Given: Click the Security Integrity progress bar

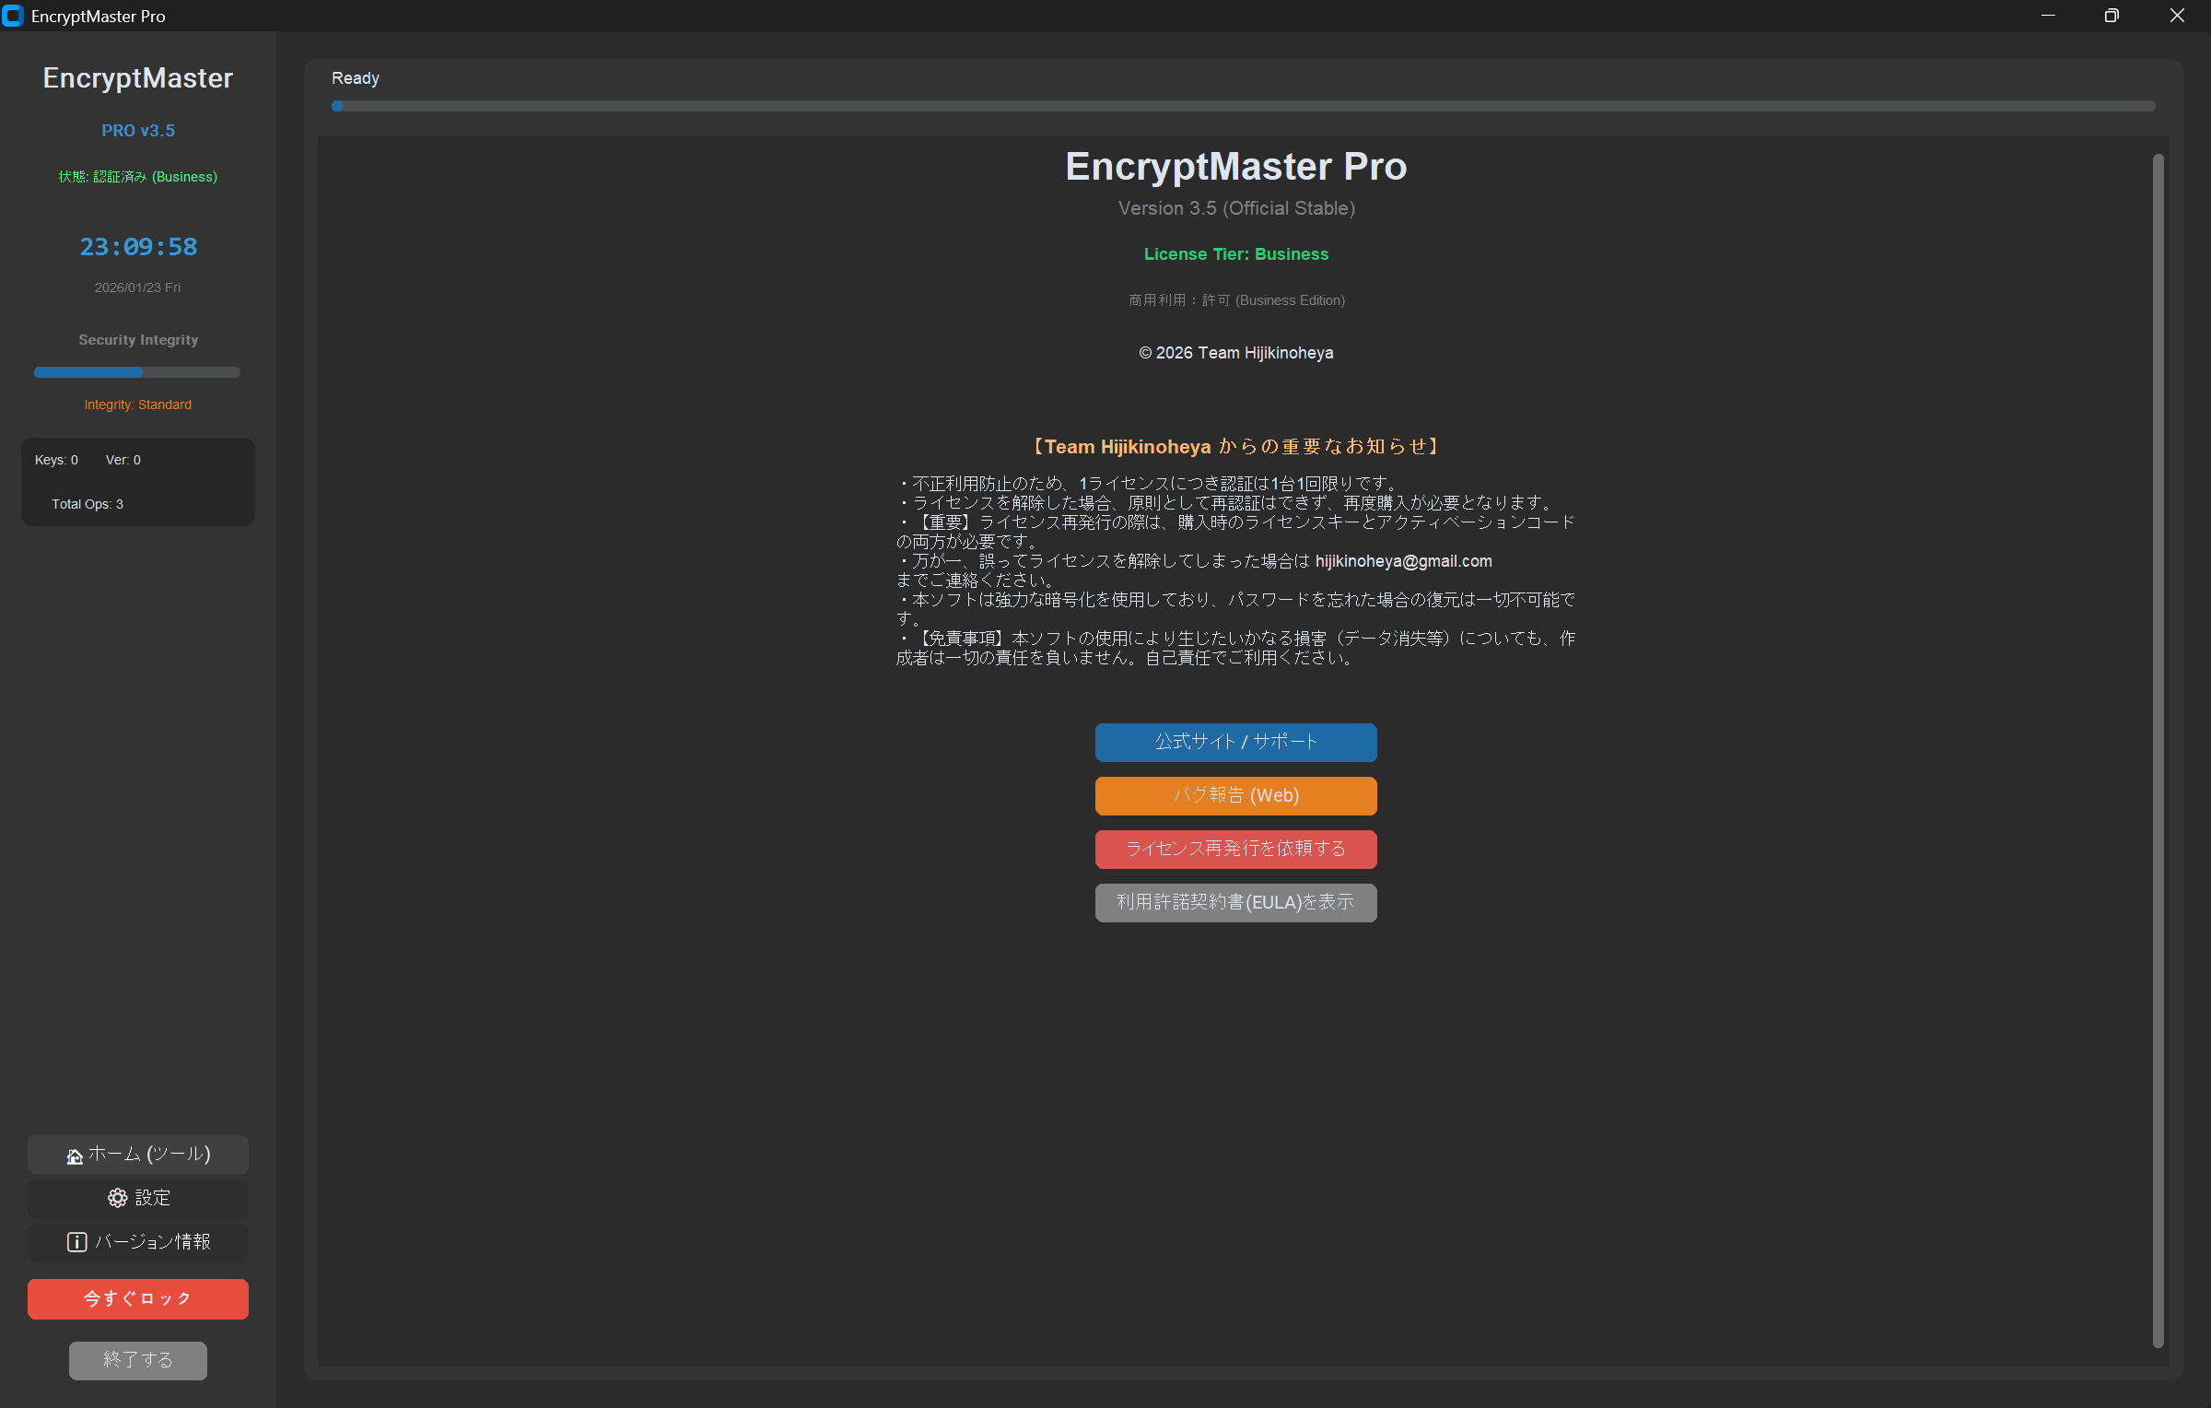Looking at the screenshot, I should (137, 372).
